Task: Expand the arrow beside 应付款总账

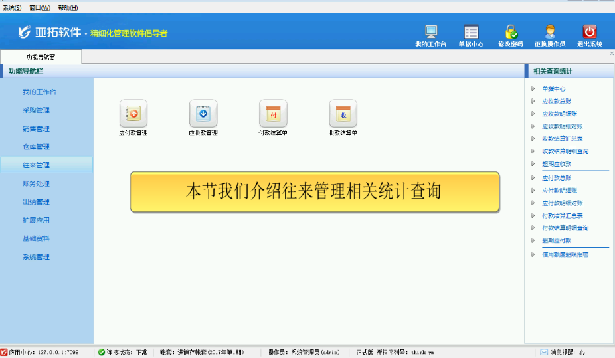Action: click(533, 178)
